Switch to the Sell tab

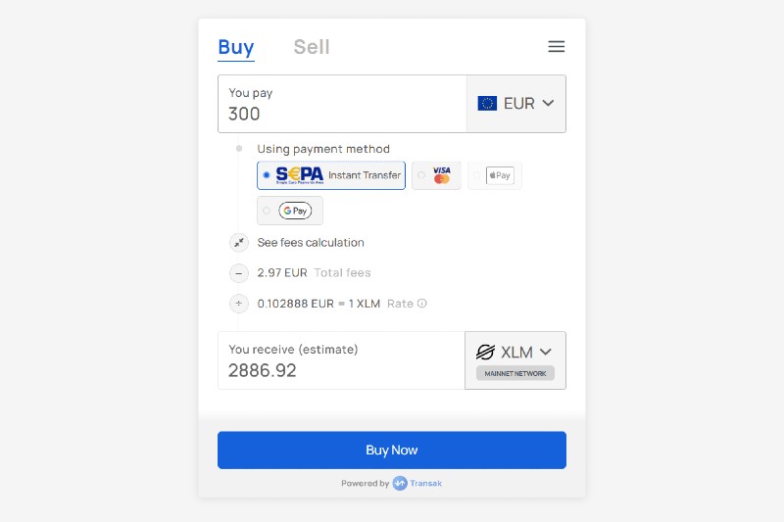point(312,47)
